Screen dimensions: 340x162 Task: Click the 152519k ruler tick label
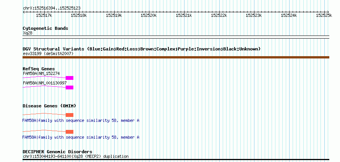(x=114, y=15)
